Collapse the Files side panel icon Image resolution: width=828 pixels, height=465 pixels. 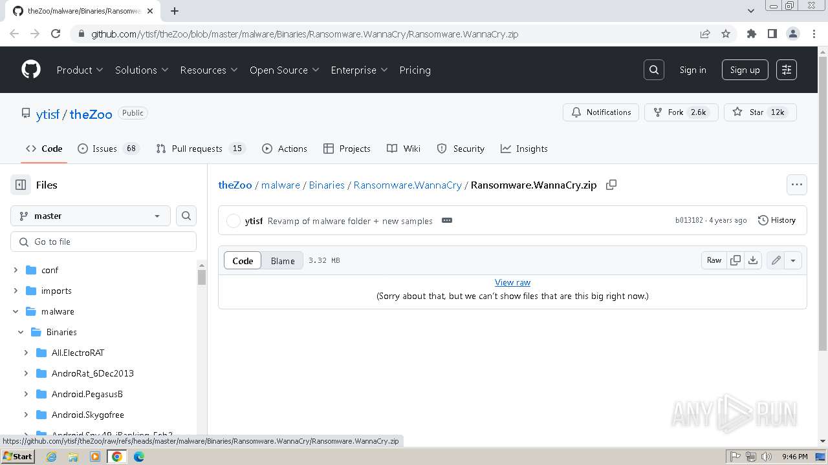21,185
